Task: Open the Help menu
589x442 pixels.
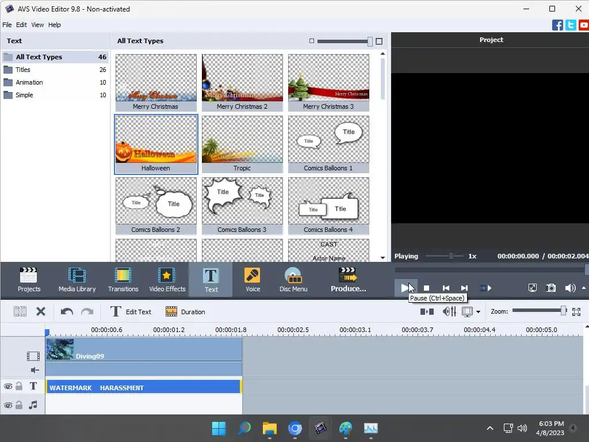Action: click(55, 25)
